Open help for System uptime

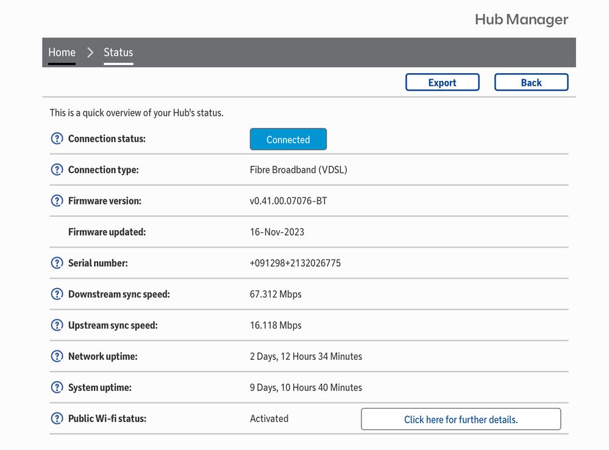[57, 387]
